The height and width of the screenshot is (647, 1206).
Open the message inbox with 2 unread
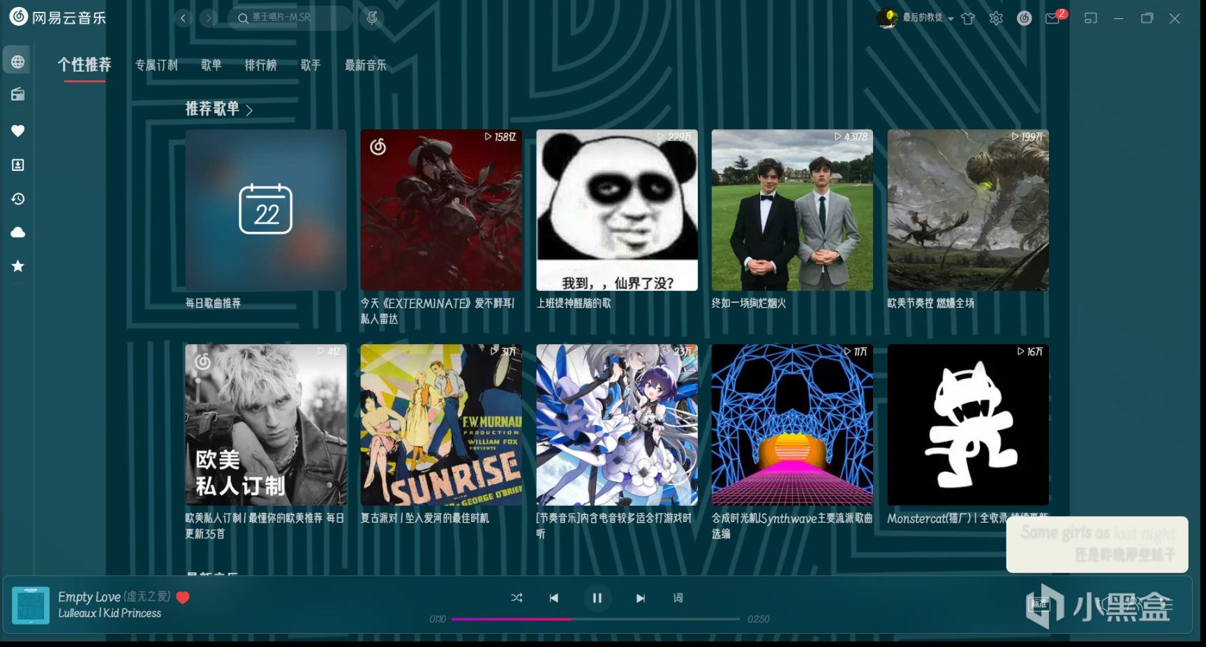pyautogui.click(x=1053, y=18)
